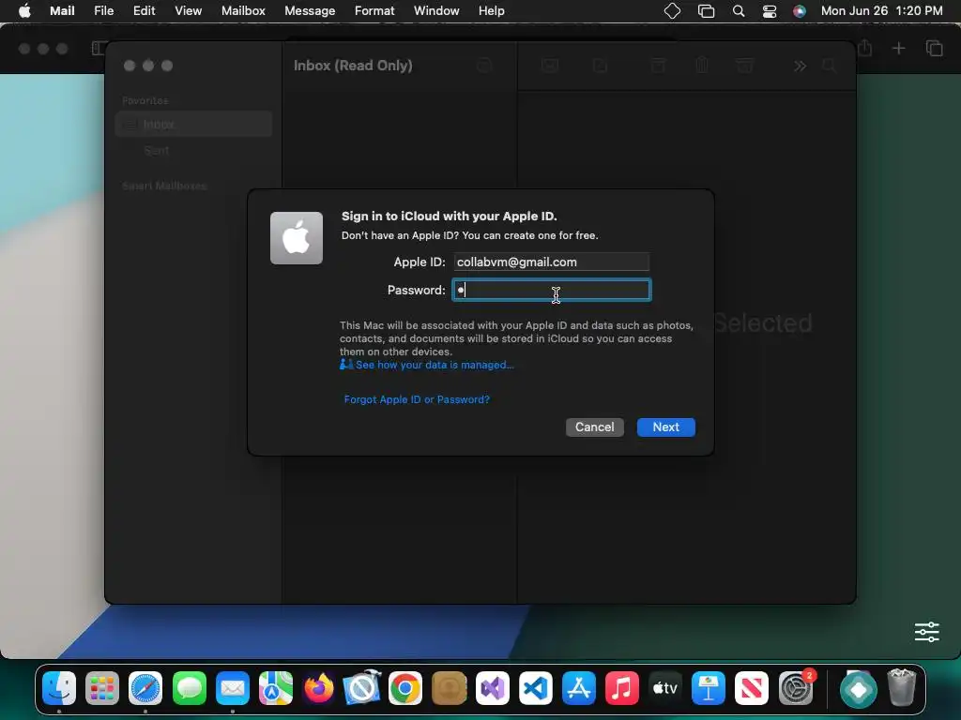Open News from the Dock
The height and width of the screenshot is (720, 961).
752,688
